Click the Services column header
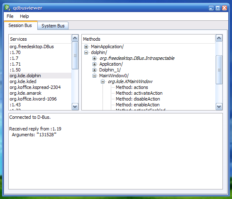232x199 pixels. (x=40, y=39)
